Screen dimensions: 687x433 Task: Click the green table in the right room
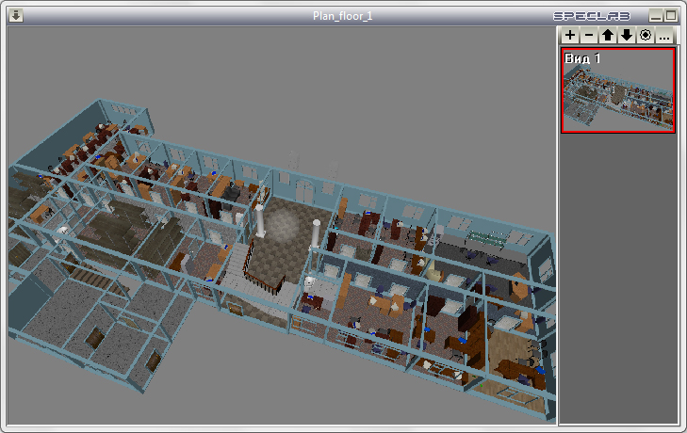click(486, 238)
